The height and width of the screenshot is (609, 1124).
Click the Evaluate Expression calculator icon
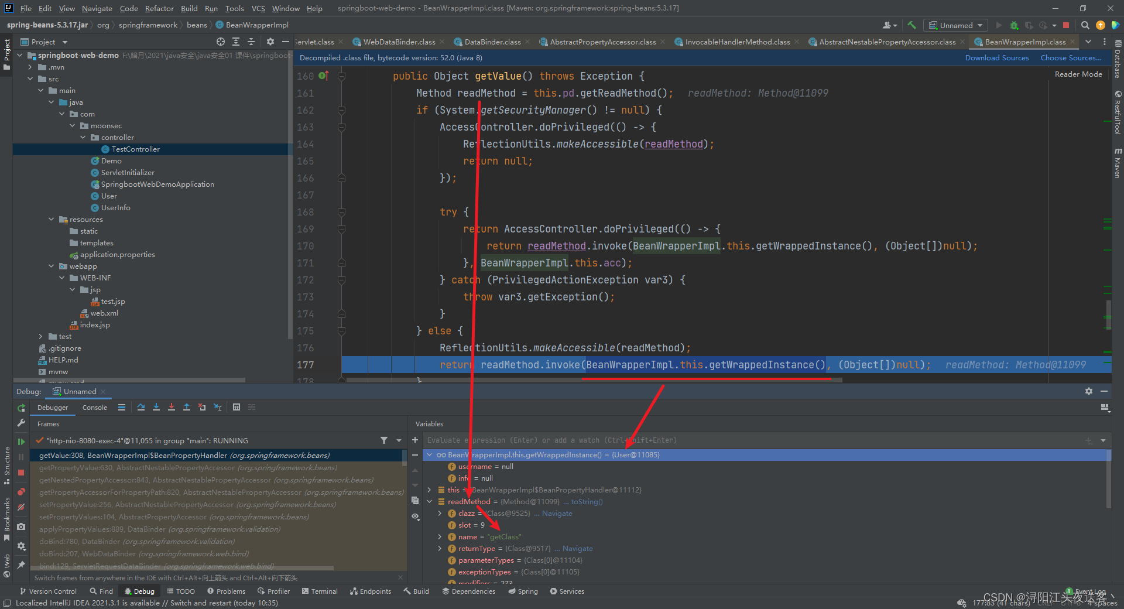coord(237,407)
